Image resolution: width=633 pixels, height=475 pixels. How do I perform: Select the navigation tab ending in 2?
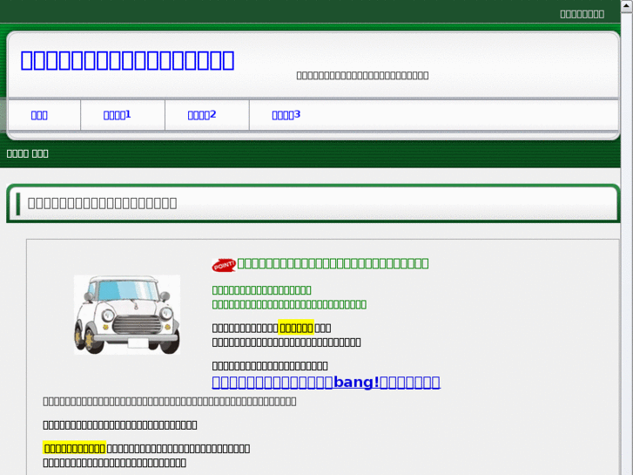pos(202,115)
